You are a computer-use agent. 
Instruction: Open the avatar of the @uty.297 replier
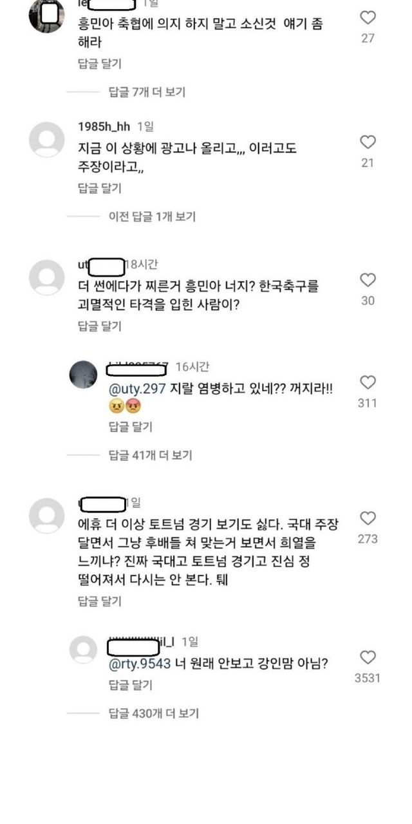point(83,375)
